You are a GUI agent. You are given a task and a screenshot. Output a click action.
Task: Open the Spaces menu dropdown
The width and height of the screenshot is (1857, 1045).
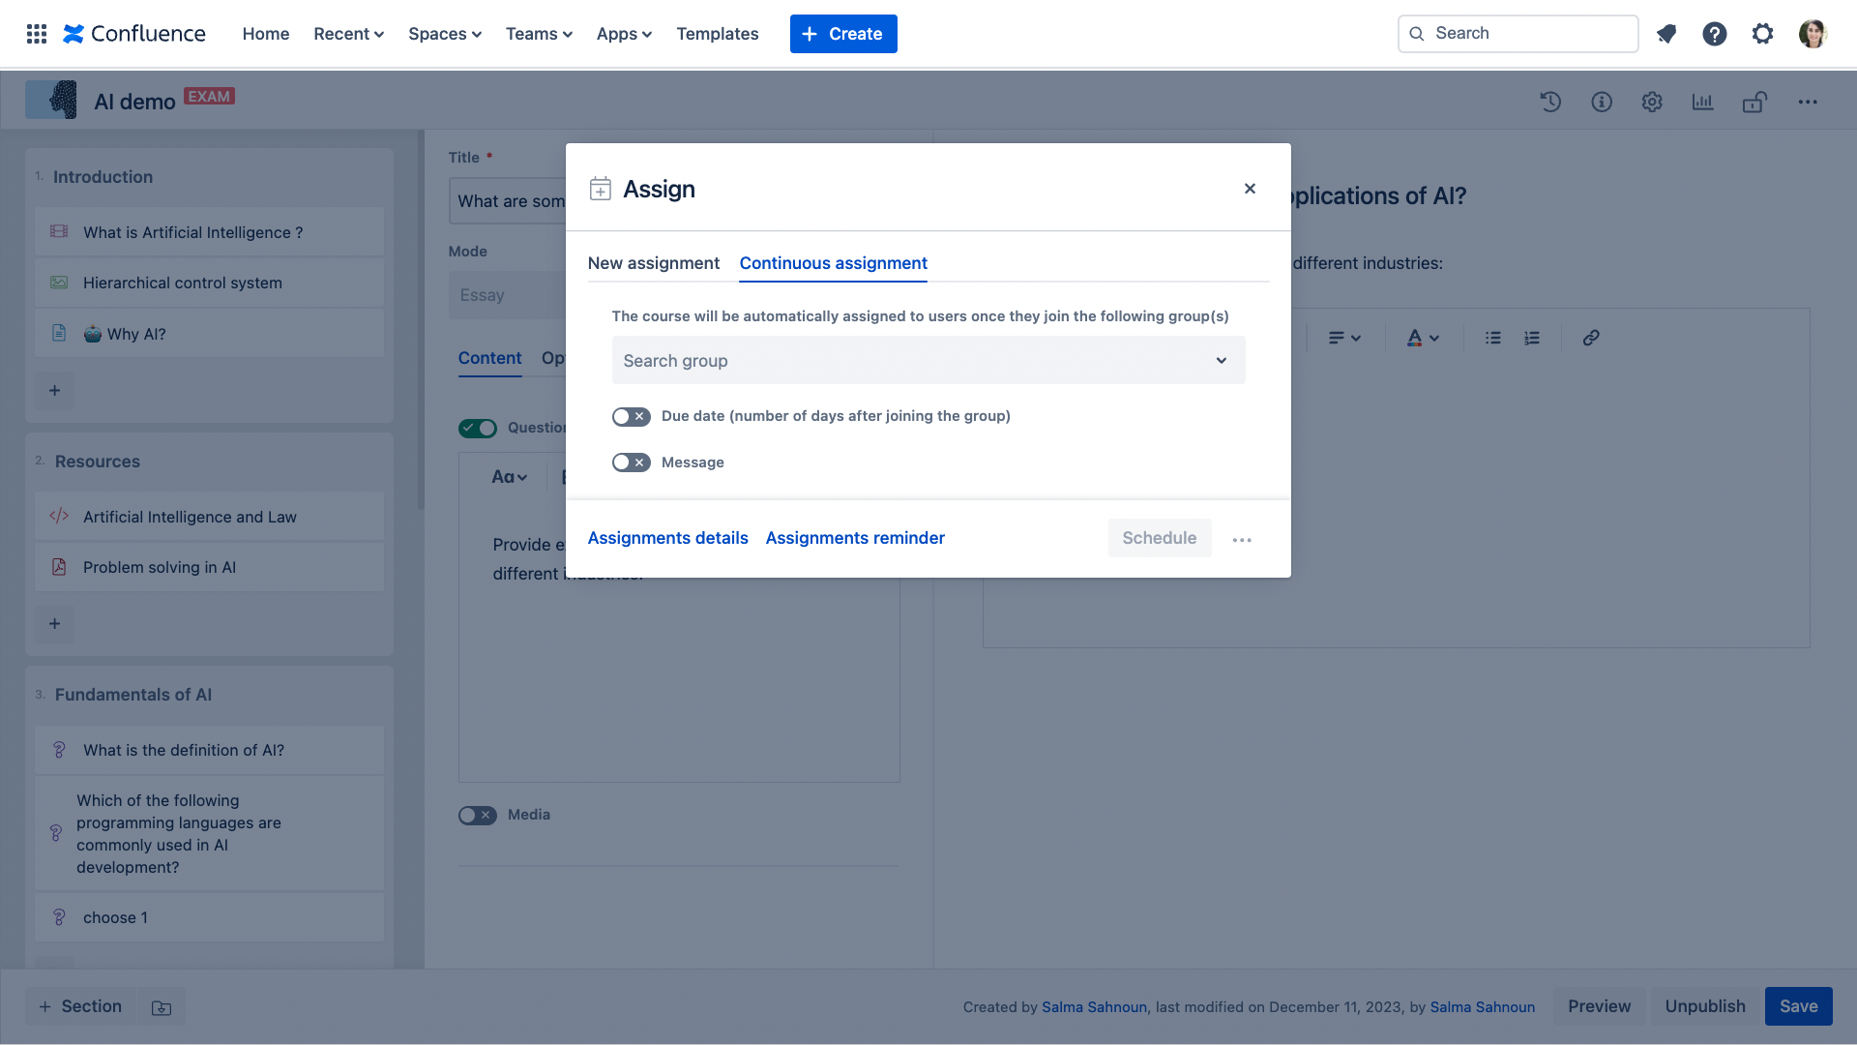[445, 34]
